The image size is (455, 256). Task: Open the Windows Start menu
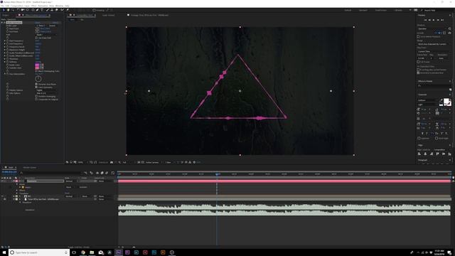click(4, 252)
